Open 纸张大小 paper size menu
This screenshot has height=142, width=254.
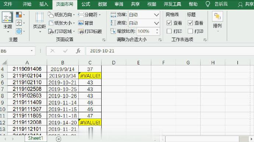click(x=61, y=23)
